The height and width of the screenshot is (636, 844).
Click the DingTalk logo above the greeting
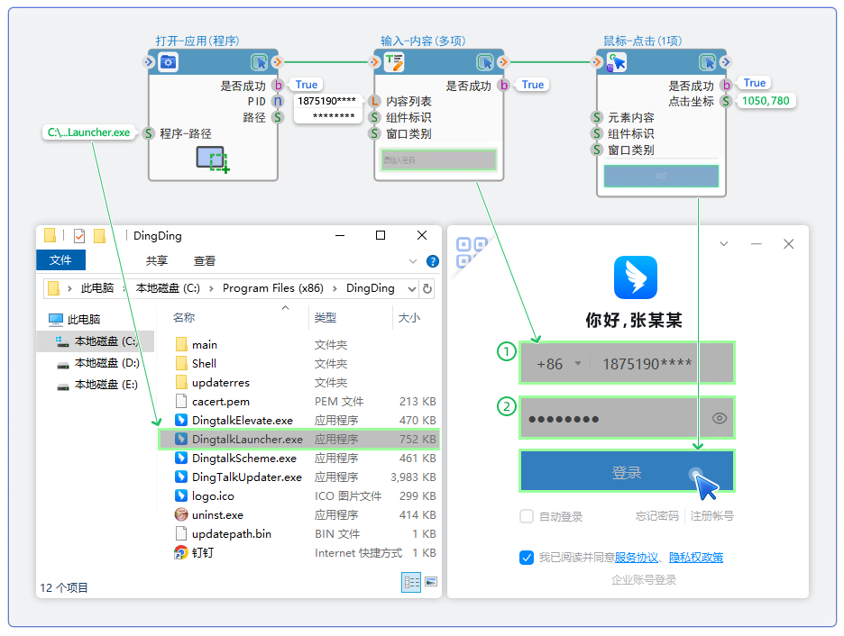[x=636, y=277]
